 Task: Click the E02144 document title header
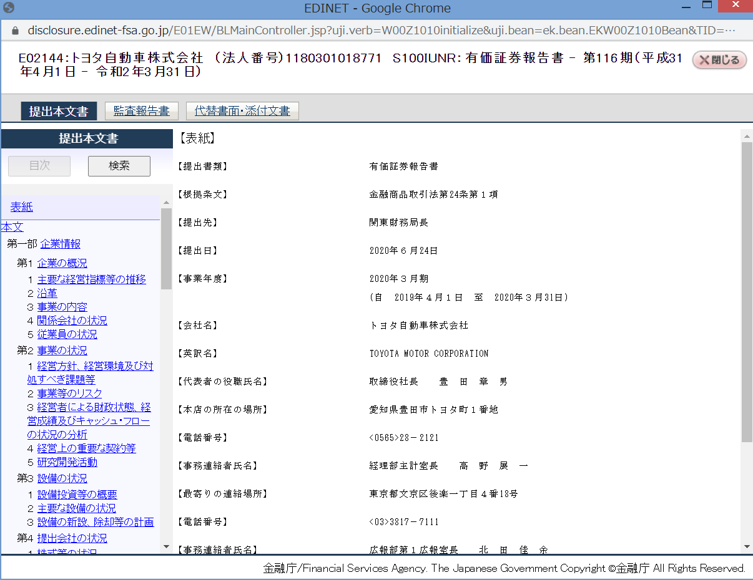click(351, 65)
